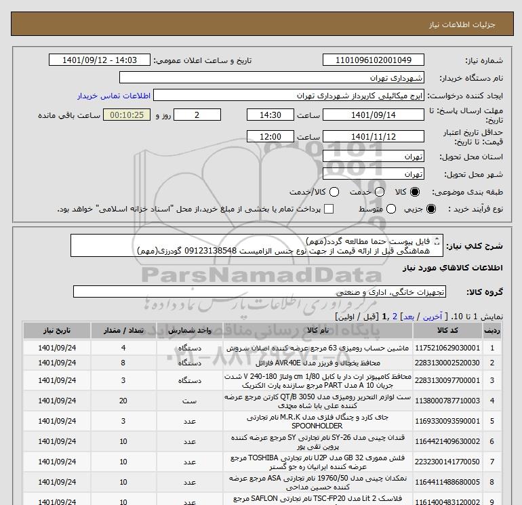Click the محافظ یخچال و فریزر AVR40E item
This screenshot has height=505, width=522.
[317, 363]
